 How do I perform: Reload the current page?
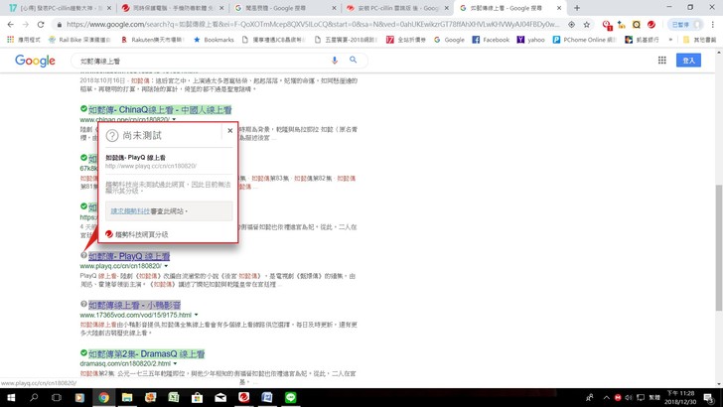pos(41,25)
